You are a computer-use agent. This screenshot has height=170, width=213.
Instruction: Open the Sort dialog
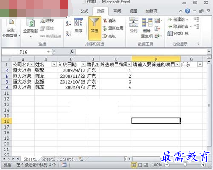[x=78, y=25]
